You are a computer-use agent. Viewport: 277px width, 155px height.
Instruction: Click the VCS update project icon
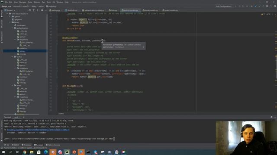pos(256,6)
